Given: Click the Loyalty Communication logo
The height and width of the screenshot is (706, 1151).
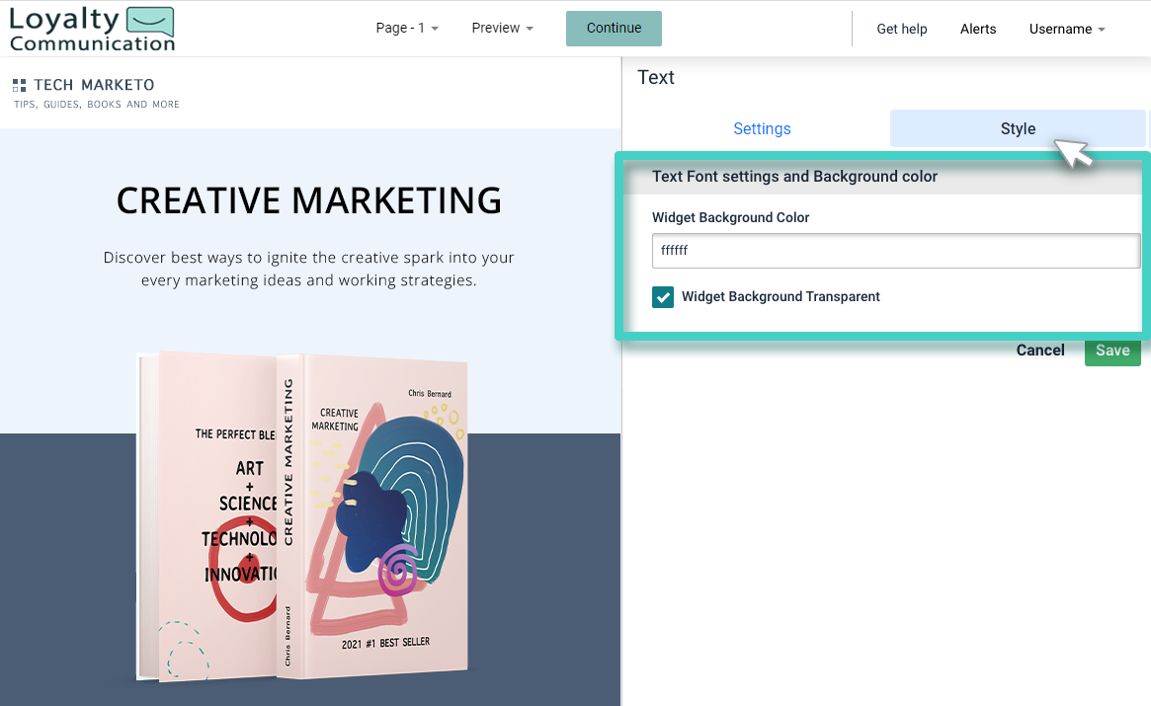Looking at the screenshot, I should click(89, 28).
